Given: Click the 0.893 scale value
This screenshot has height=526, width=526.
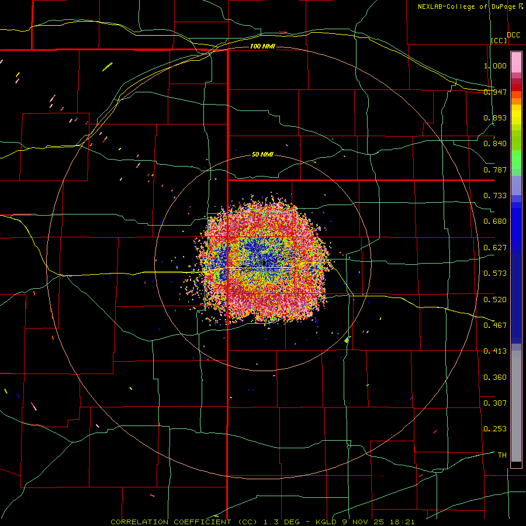Looking at the screenshot, I should (495, 117).
